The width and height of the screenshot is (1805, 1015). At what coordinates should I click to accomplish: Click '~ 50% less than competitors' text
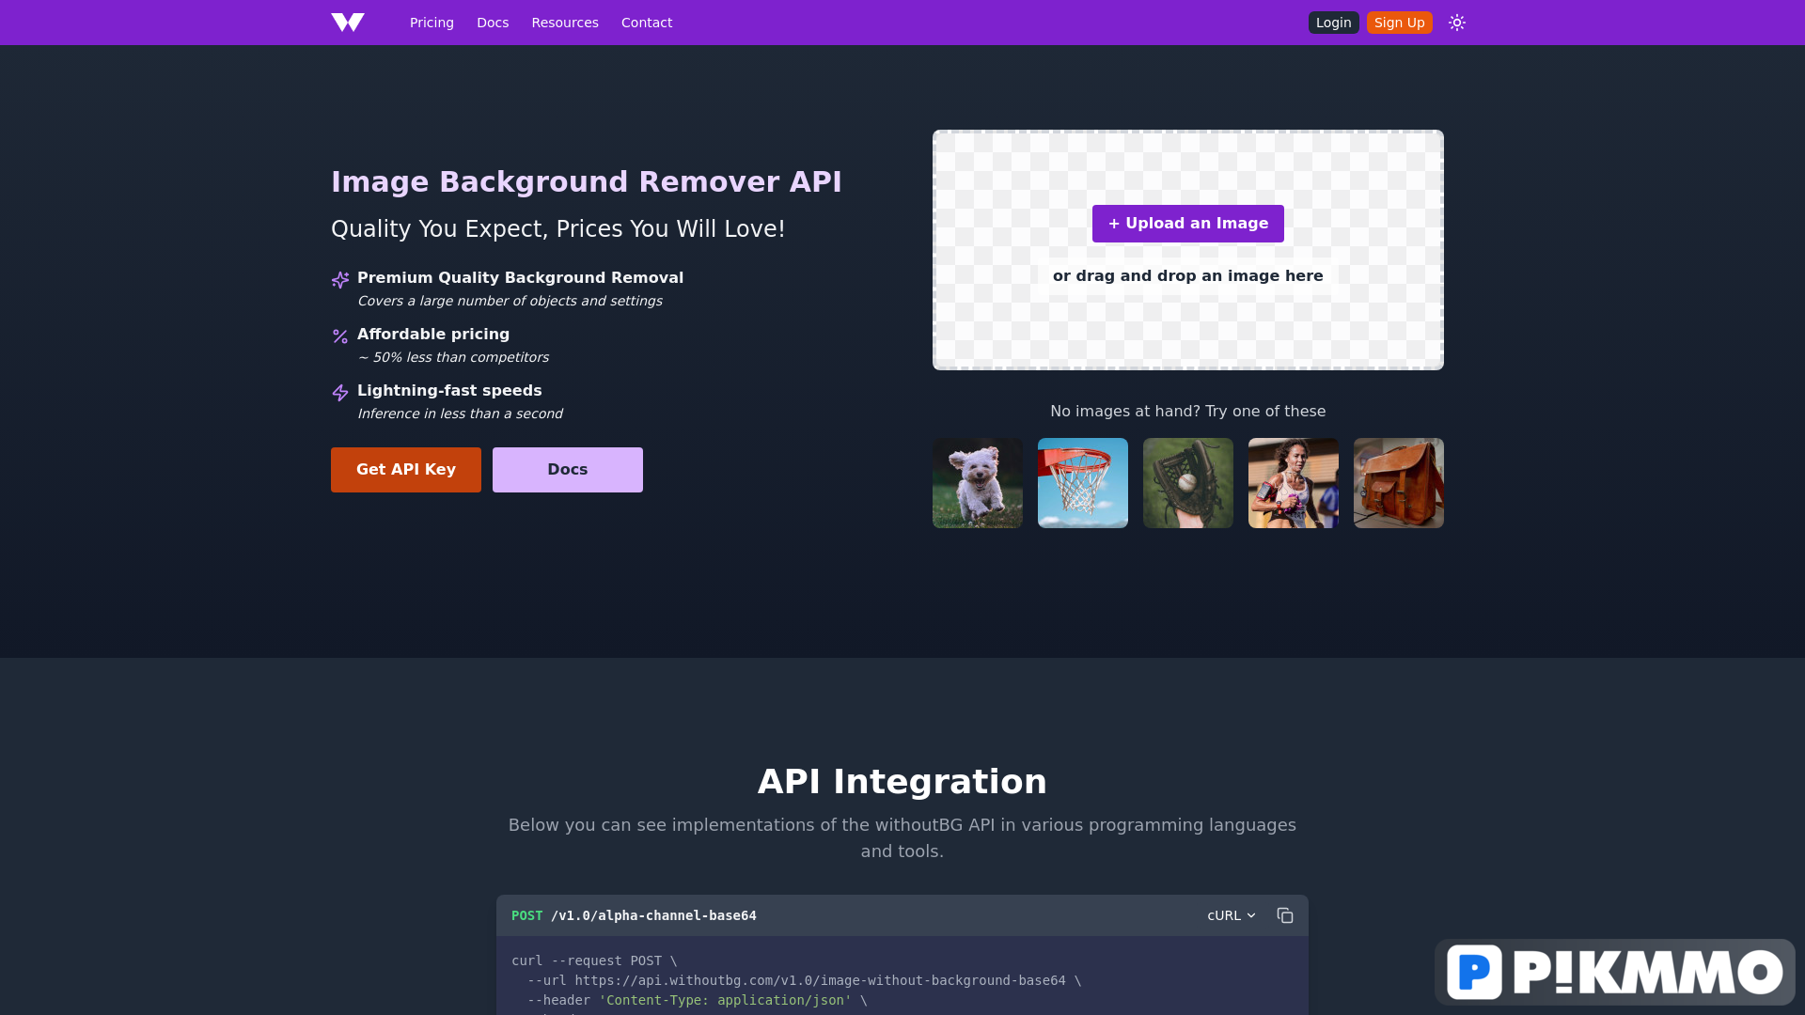coord(453,357)
